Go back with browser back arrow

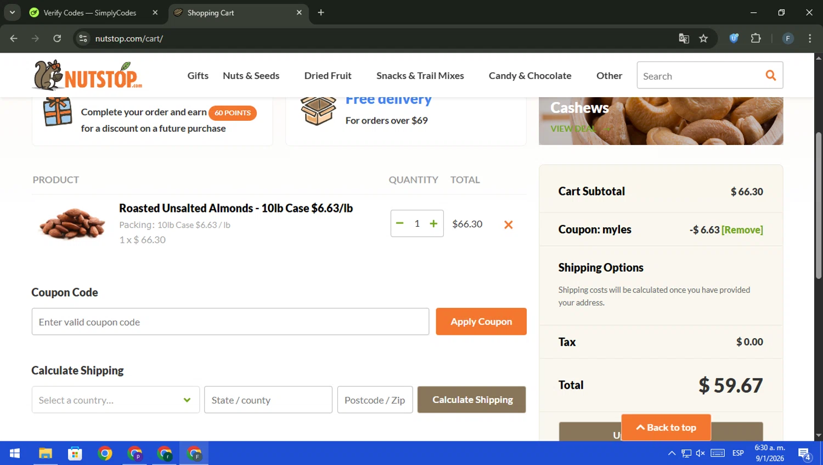(x=14, y=38)
